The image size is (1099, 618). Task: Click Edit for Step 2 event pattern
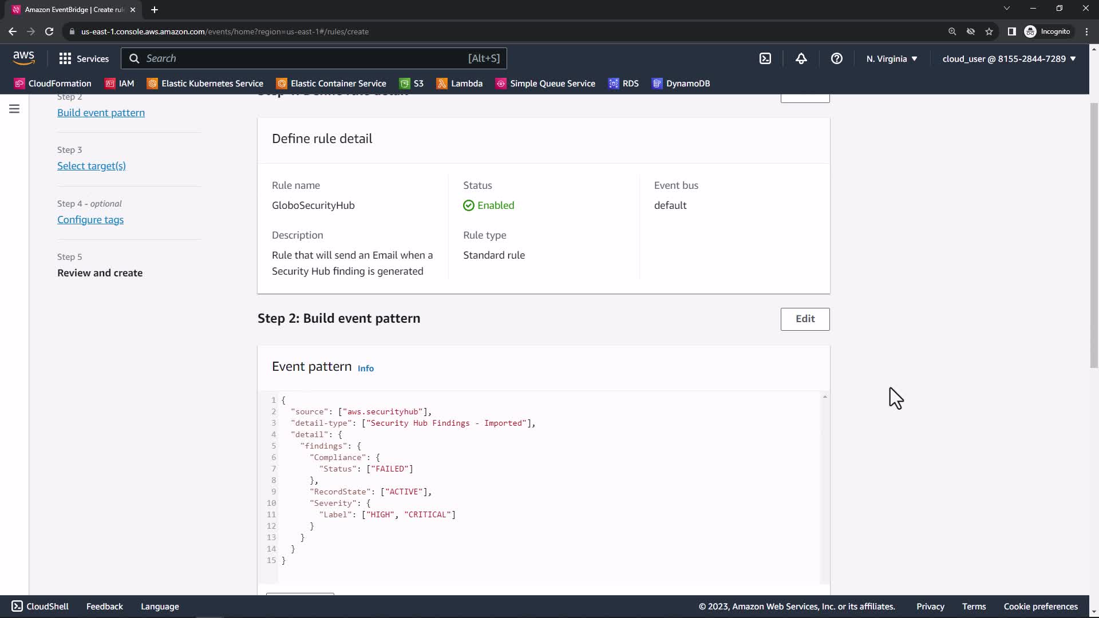tap(804, 319)
